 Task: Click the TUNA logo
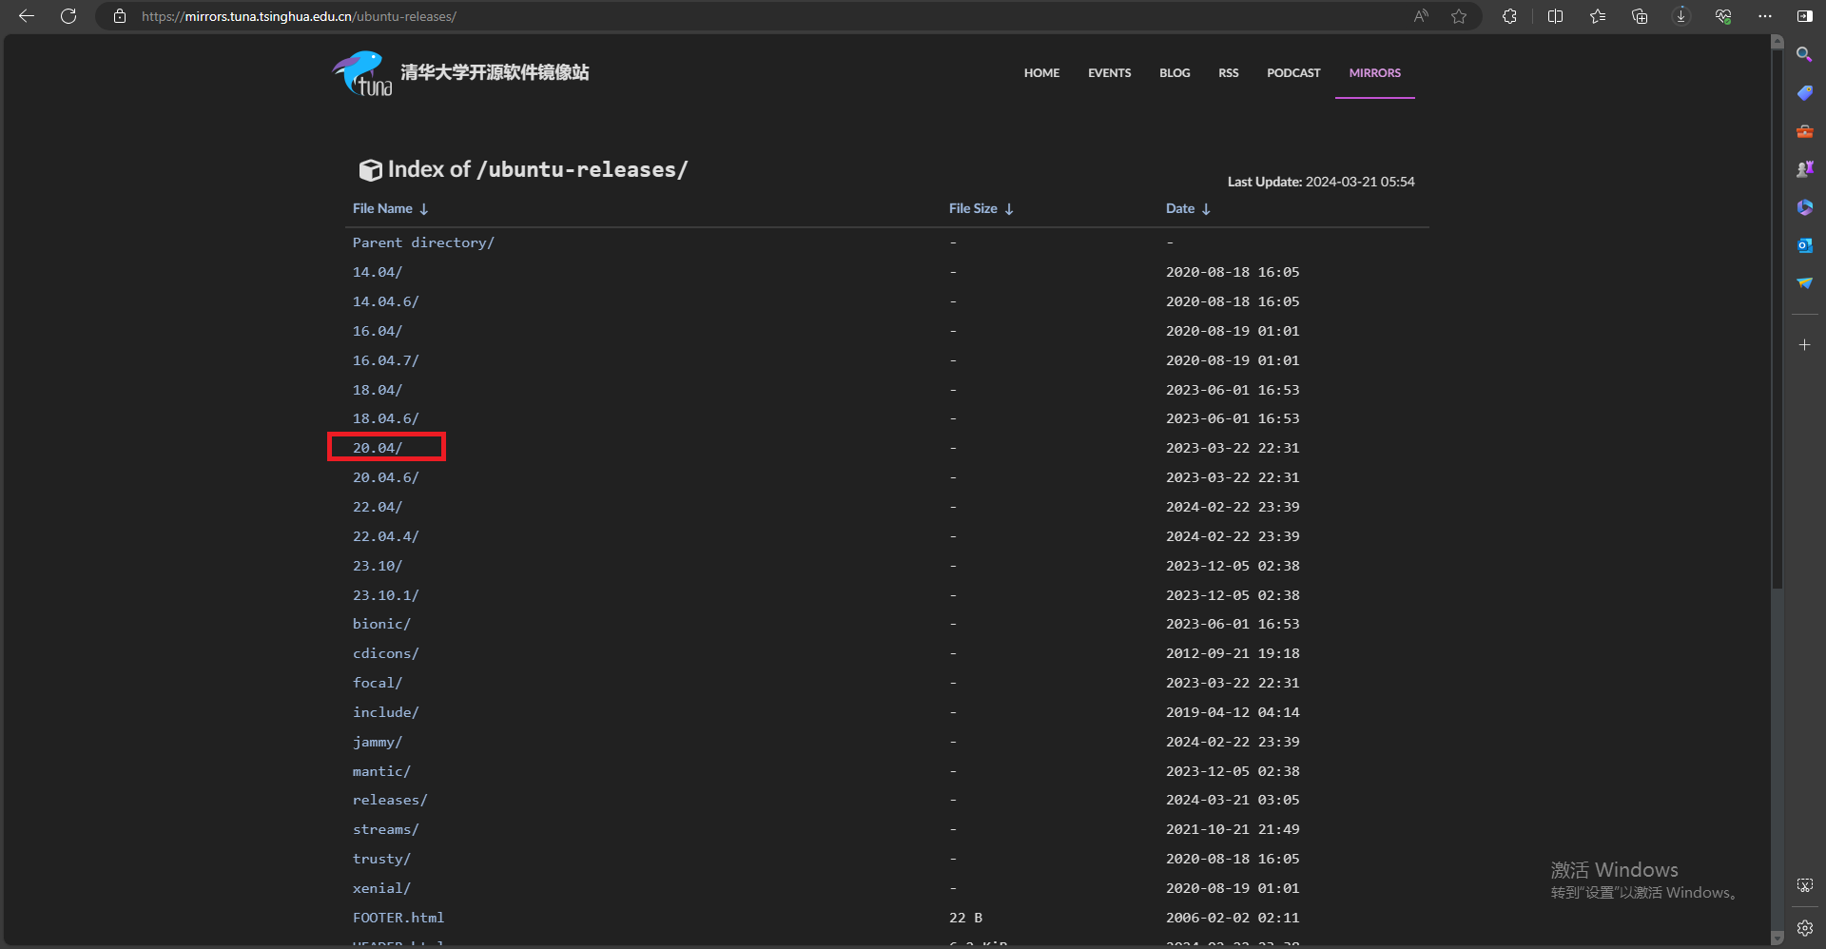(361, 73)
